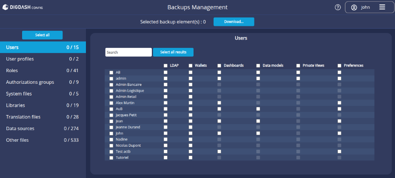Viewport: 395px width, 178px height.
Task: Check Preferences checkbox in Jean row
Action: click(340, 121)
